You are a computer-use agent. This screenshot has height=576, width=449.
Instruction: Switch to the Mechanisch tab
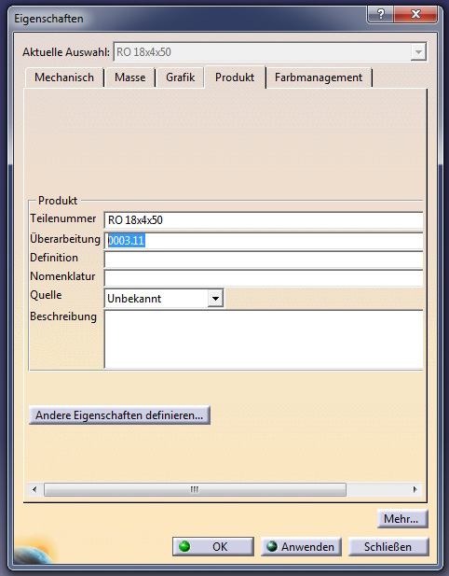click(x=64, y=77)
